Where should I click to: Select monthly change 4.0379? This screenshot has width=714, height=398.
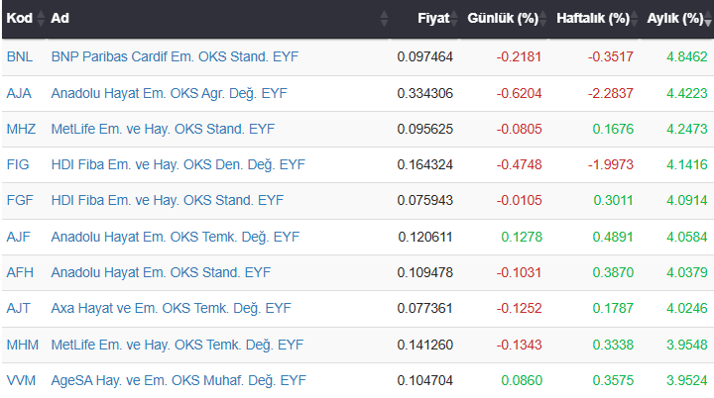[x=687, y=272]
